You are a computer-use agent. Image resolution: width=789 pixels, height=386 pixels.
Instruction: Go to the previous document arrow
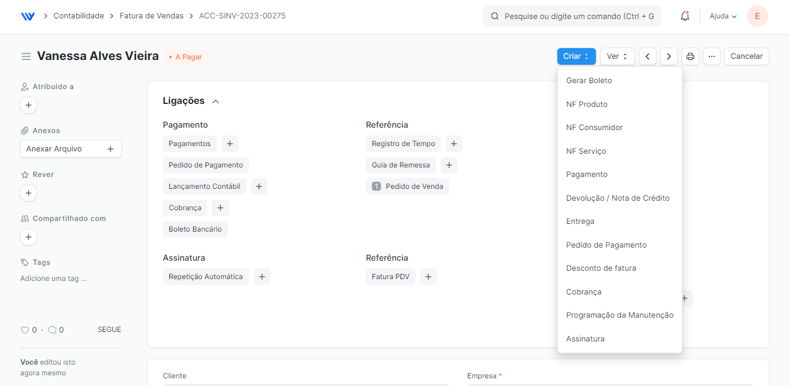(647, 56)
